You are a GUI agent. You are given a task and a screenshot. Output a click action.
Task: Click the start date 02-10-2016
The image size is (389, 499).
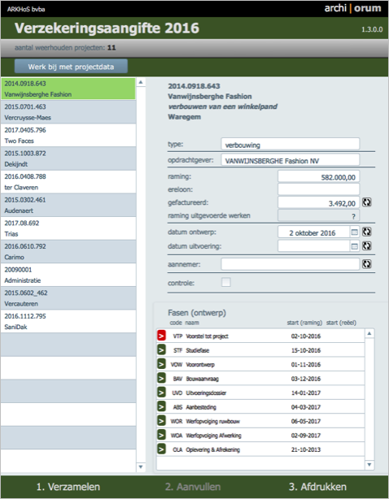tap(306, 336)
